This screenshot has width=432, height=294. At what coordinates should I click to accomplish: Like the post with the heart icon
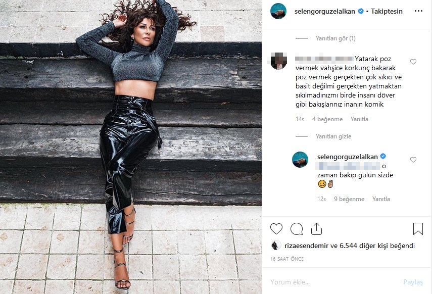[276, 229]
